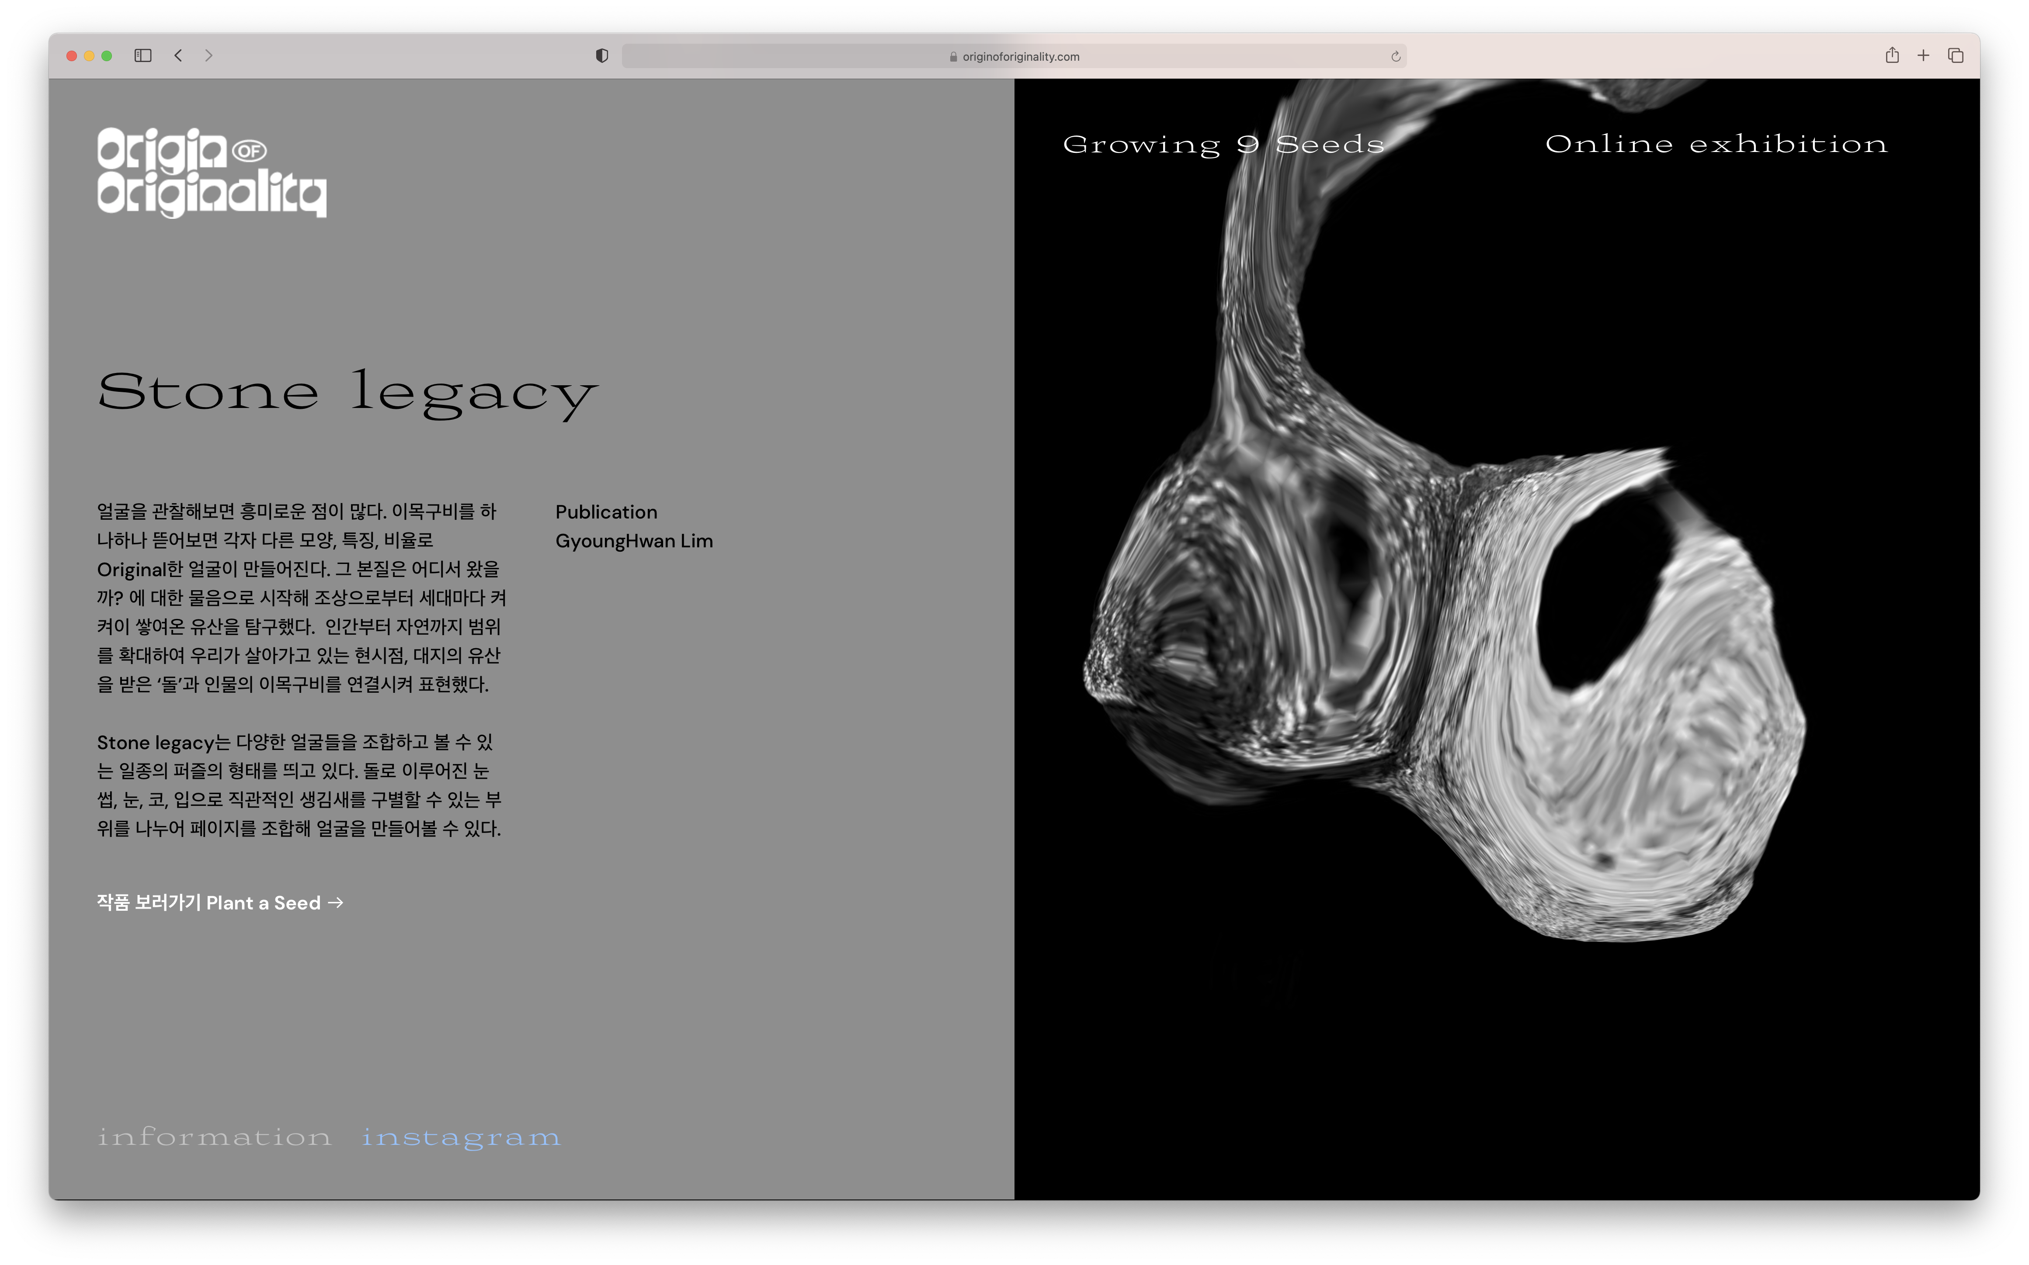Viewport: 2029px width, 1265px height.
Task: Go back to the previous page
Action: click(x=178, y=55)
